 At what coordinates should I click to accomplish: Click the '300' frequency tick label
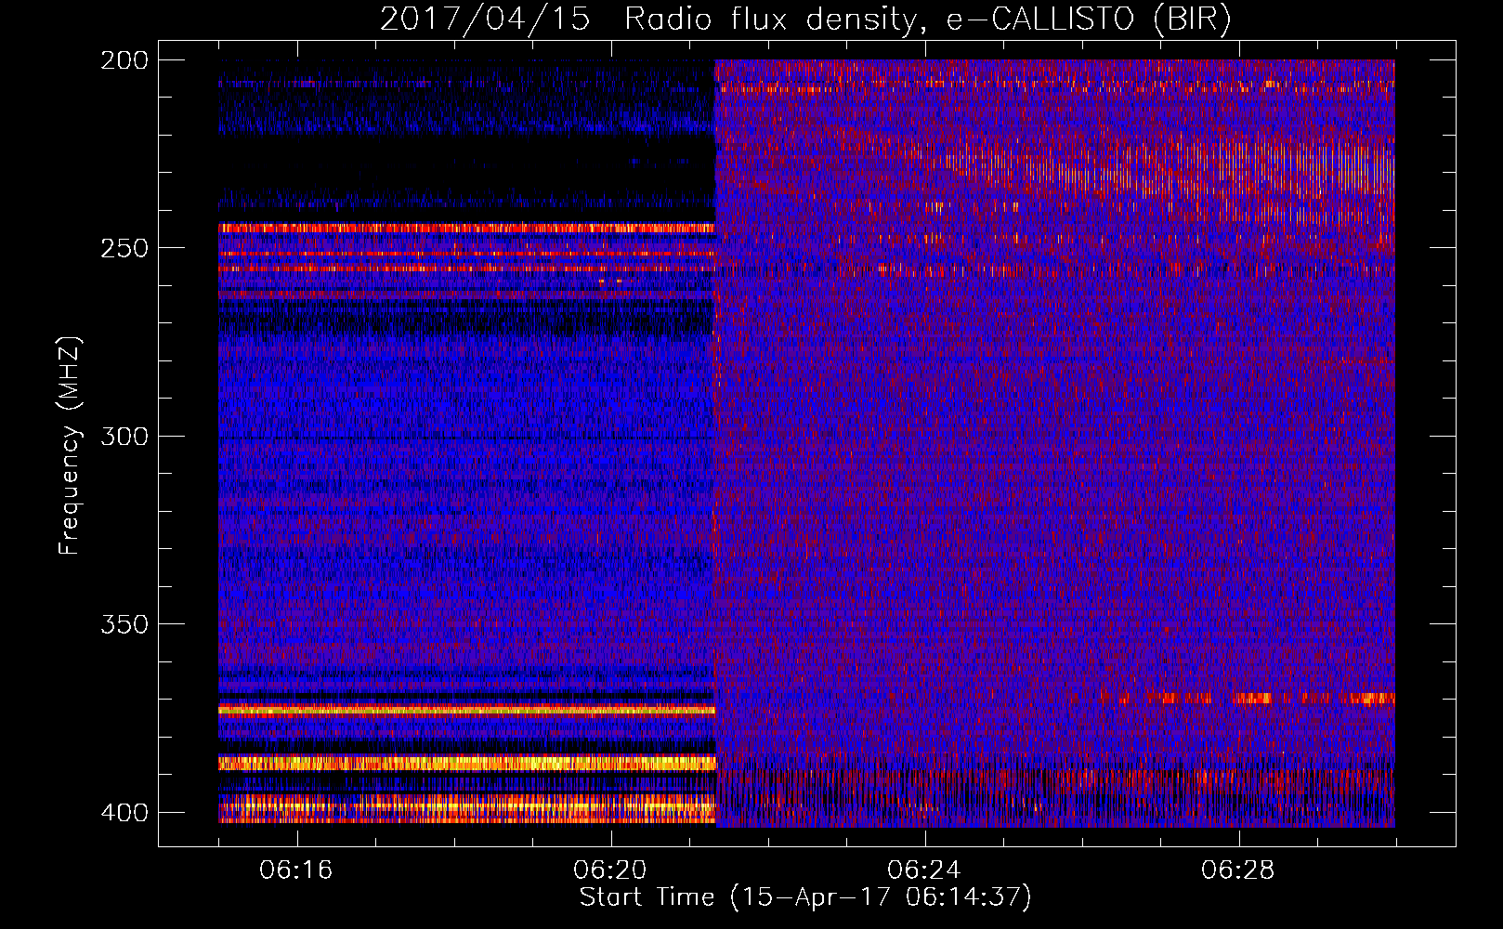tap(124, 437)
